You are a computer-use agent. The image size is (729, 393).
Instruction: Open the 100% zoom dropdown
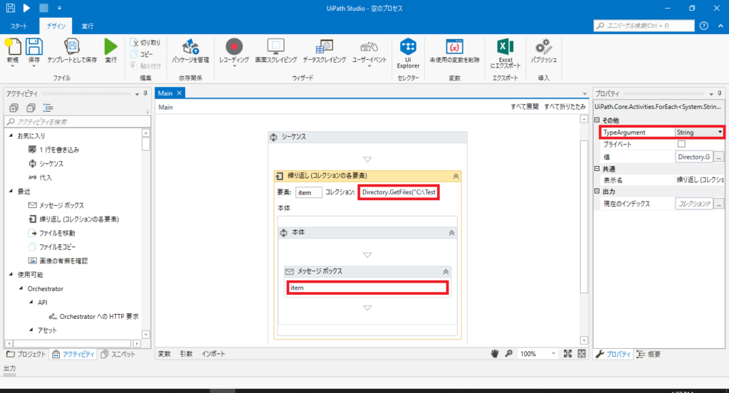pos(553,354)
